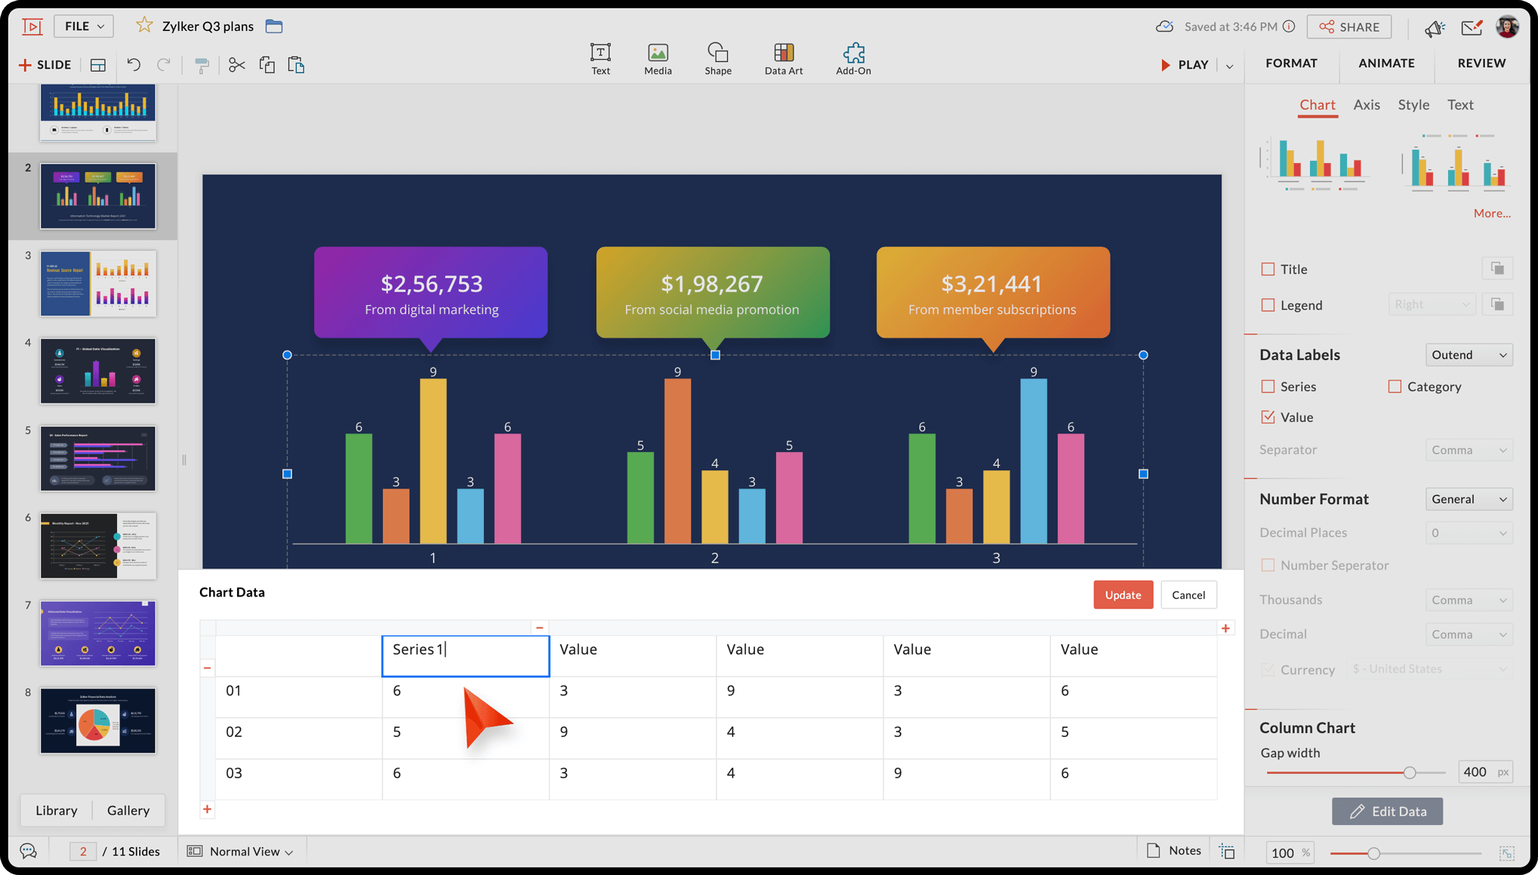
Task: Click the Update button
Action: 1123,595
